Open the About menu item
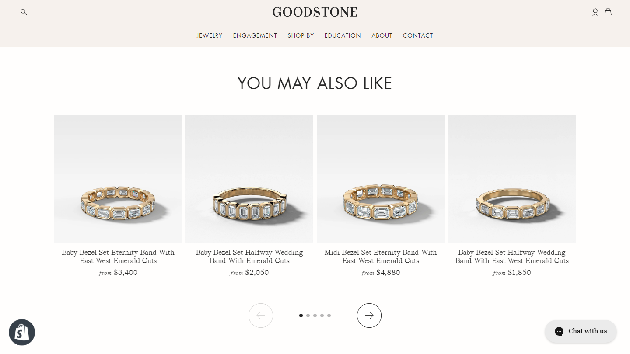The width and height of the screenshot is (630, 354). pos(382,35)
